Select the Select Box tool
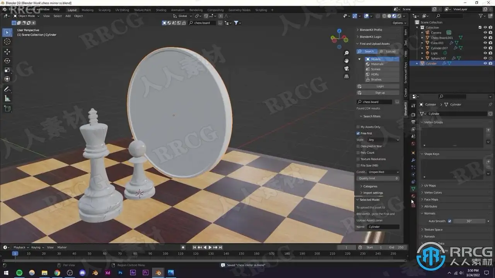This screenshot has height=278, width=495. pos(7,32)
